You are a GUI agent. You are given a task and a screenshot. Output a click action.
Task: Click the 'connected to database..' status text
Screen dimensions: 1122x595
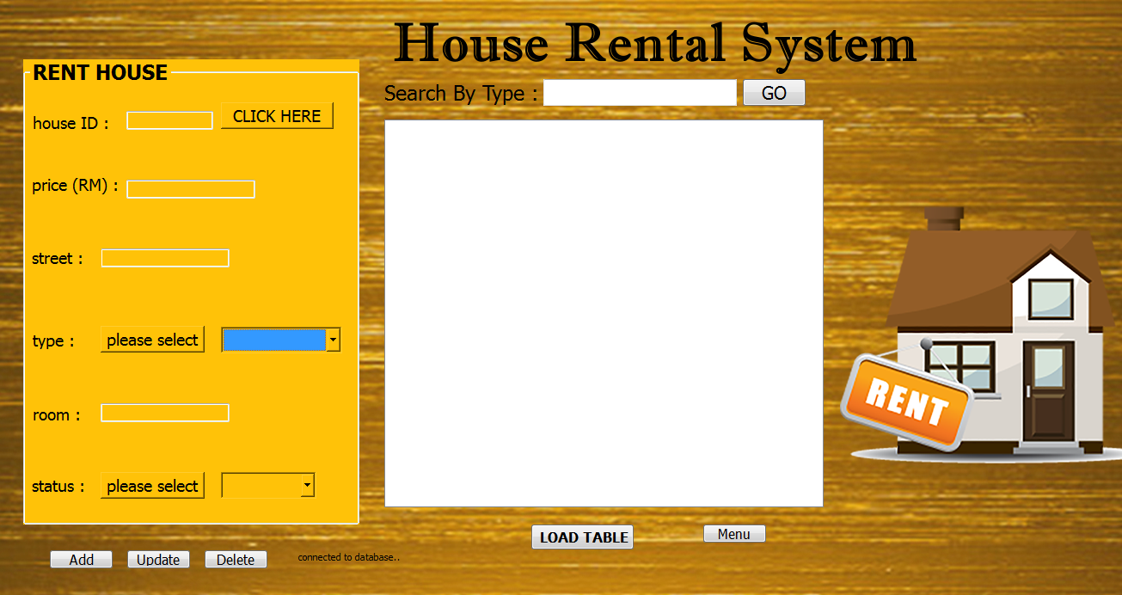point(348,557)
